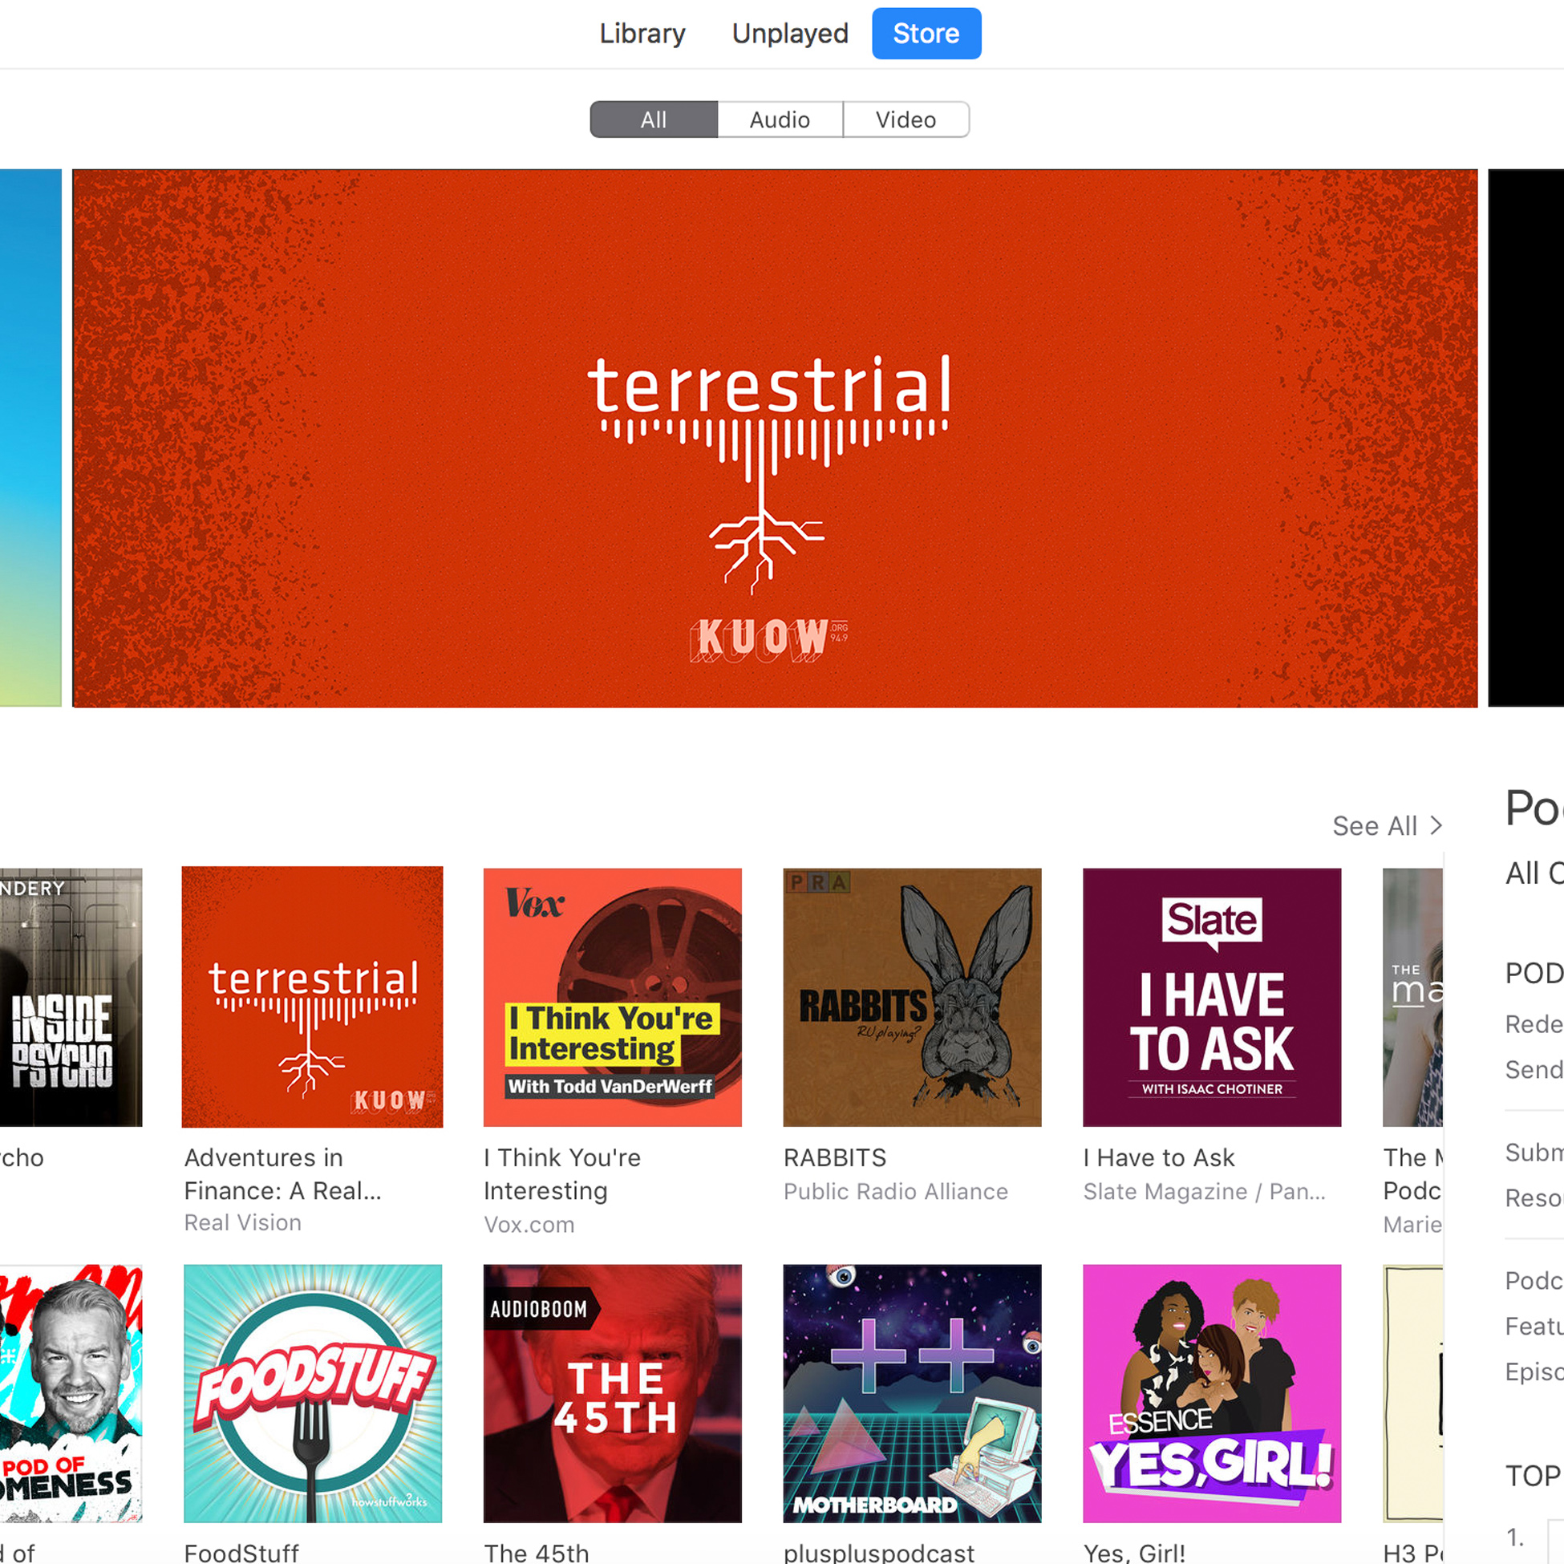1564x1564 pixels.
Task: Show the next banner with the black edge
Action: pos(1526,438)
